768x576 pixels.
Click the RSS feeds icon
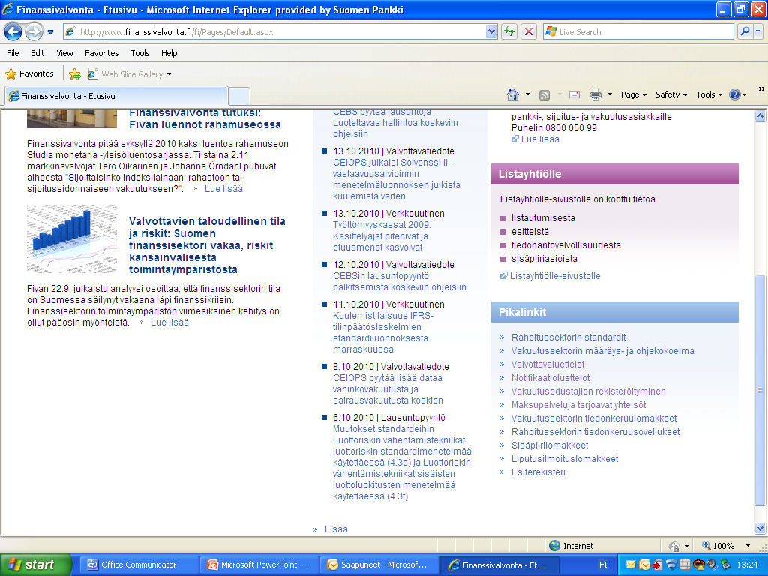(544, 95)
